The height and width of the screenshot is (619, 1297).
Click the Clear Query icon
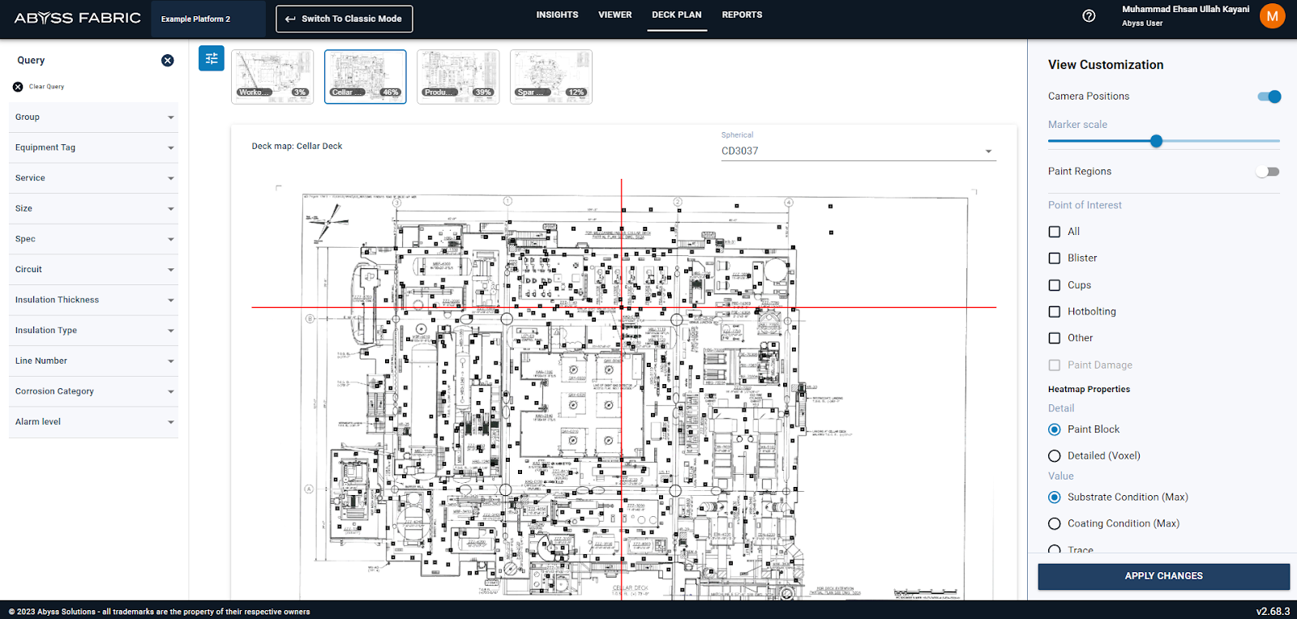[x=18, y=87]
